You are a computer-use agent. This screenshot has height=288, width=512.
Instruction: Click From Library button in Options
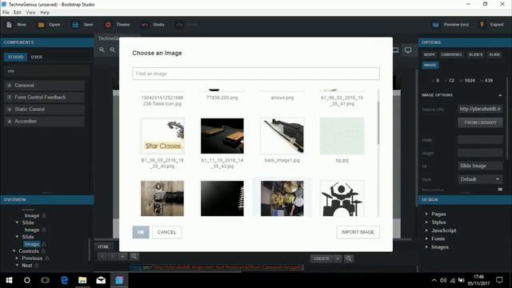480,122
